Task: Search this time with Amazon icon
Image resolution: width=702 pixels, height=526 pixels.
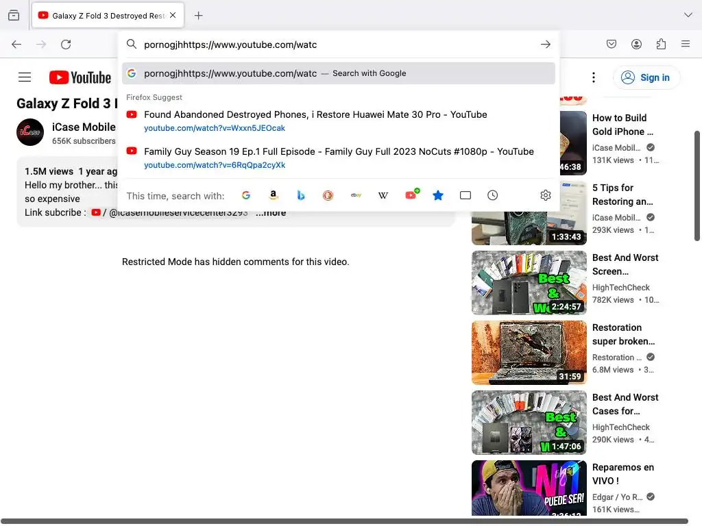Action: tap(273, 195)
